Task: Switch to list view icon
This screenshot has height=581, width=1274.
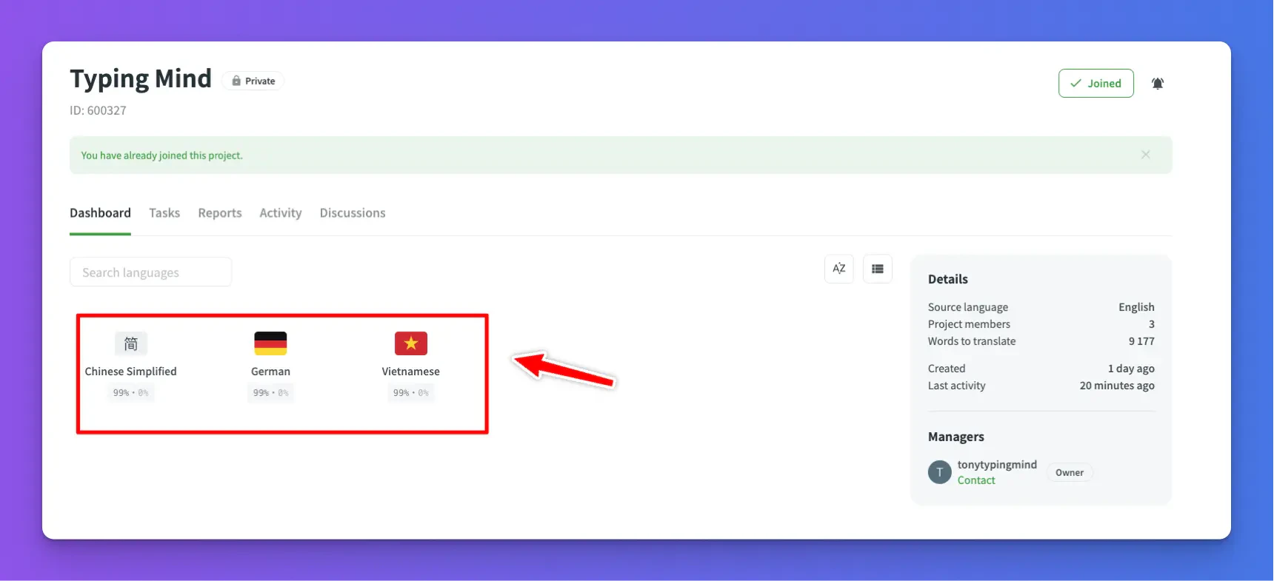Action: [x=878, y=269]
